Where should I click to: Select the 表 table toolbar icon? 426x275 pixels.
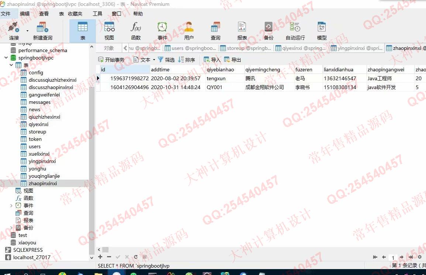[83, 31]
